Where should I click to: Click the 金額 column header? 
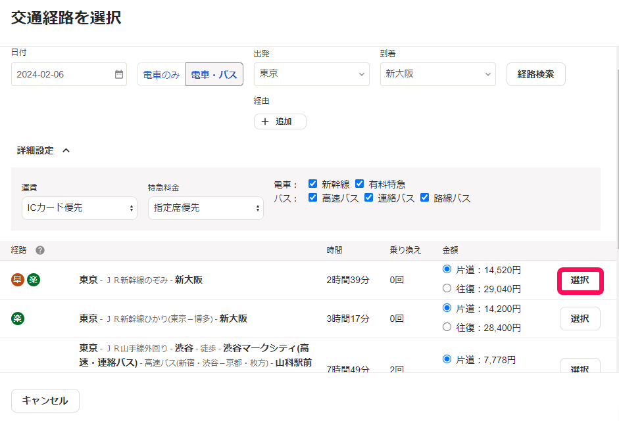click(x=450, y=250)
